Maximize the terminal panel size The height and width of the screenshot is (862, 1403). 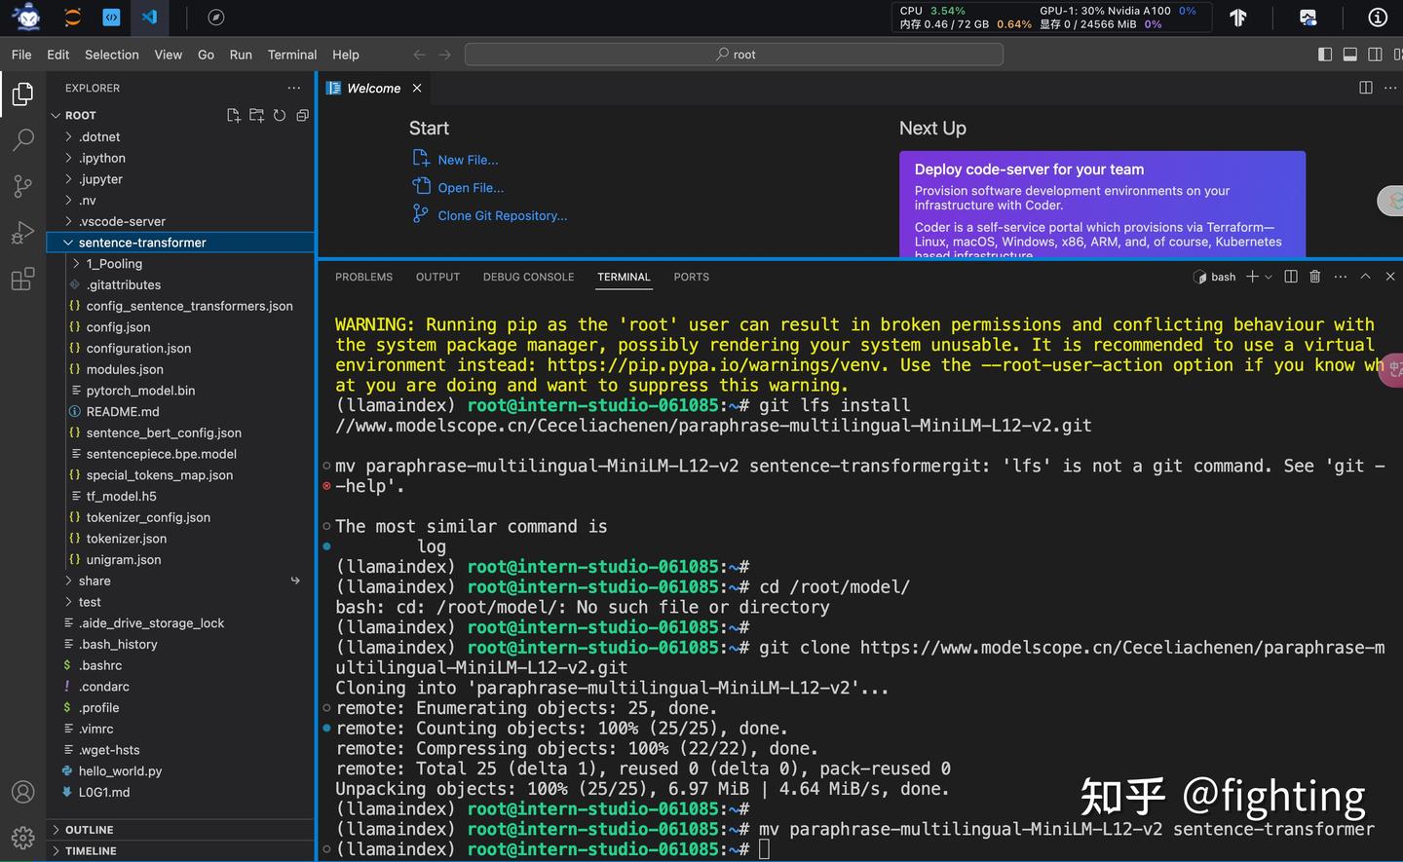1366,277
